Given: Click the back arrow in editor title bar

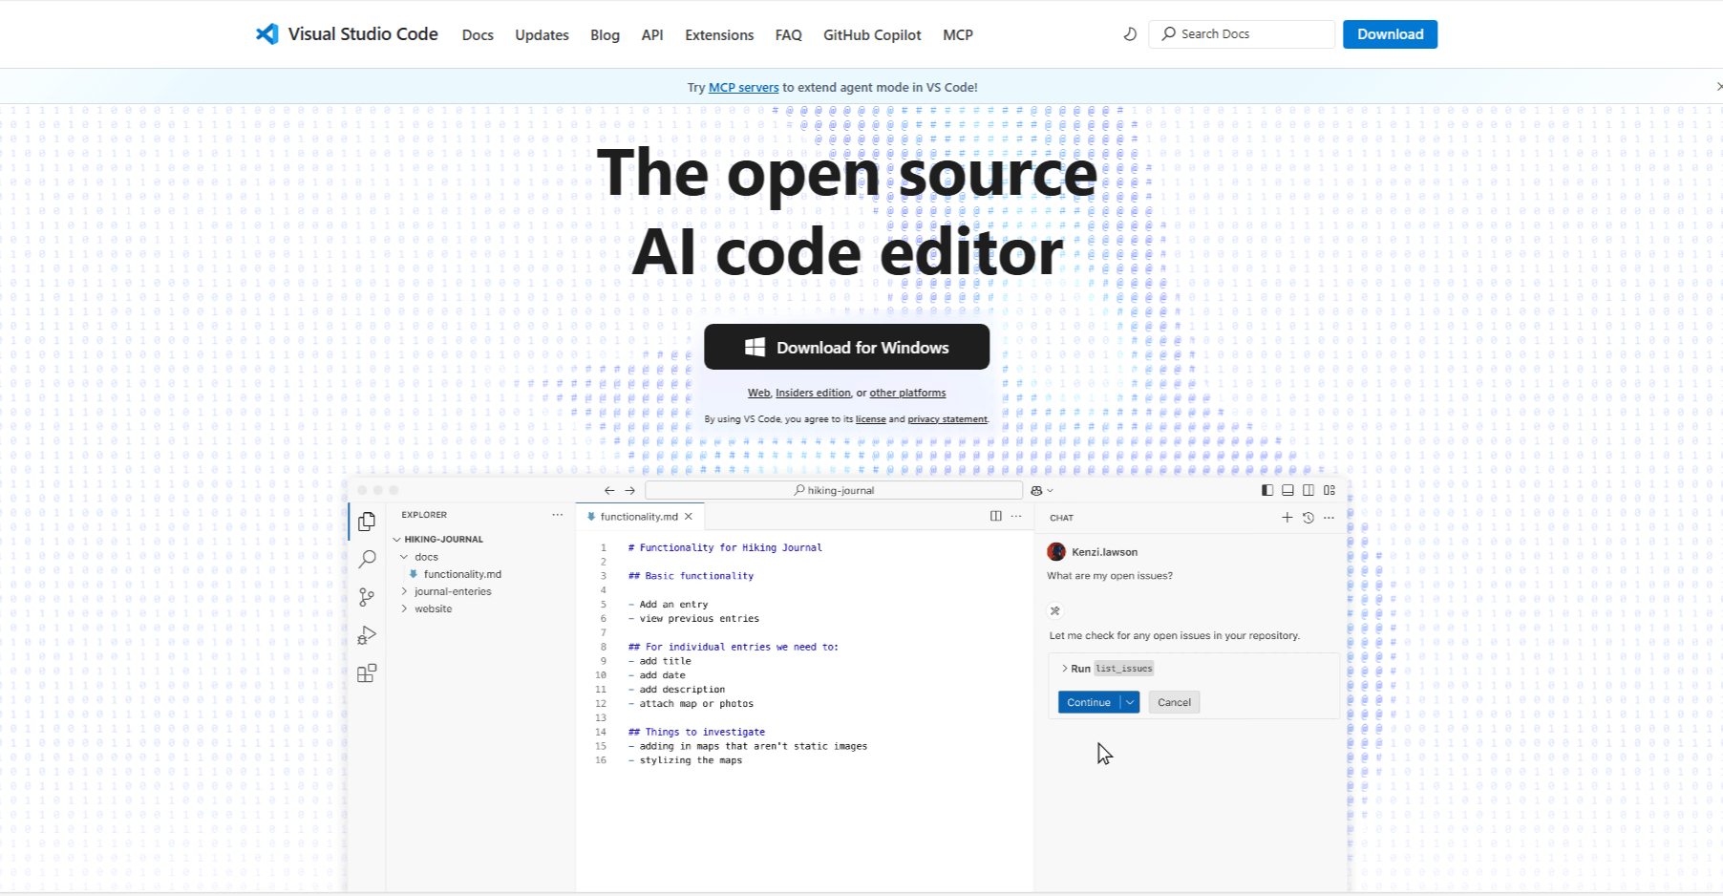Looking at the screenshot, I should 609,490.
